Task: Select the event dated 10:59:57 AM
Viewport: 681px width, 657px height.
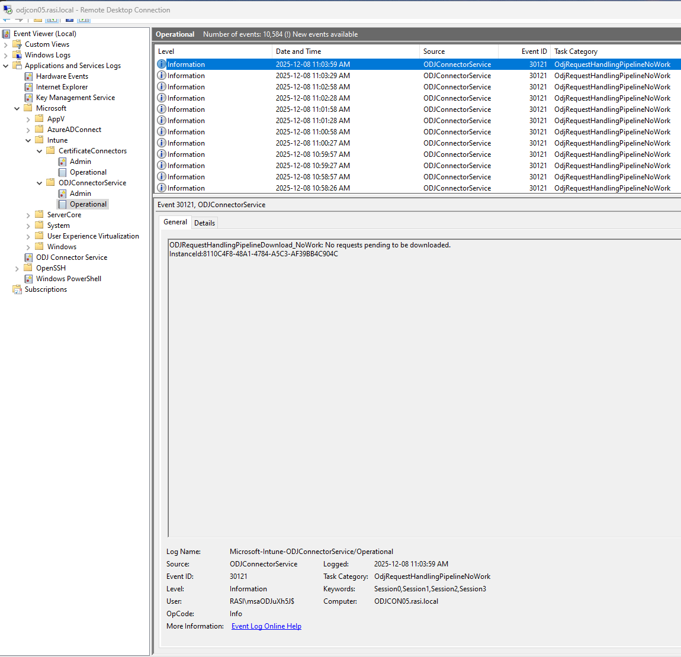Action: coord(418,154)
